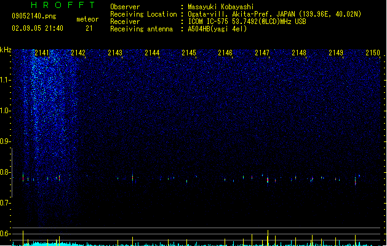
Task: Click the Observer field label
Action: 125,7
